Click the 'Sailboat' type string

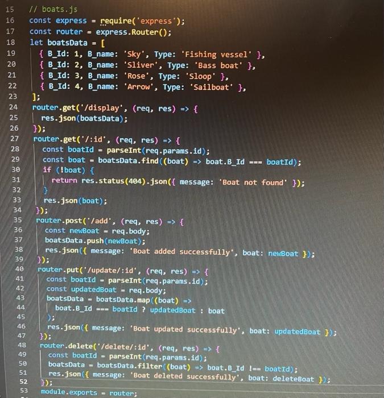click(211, 88)
